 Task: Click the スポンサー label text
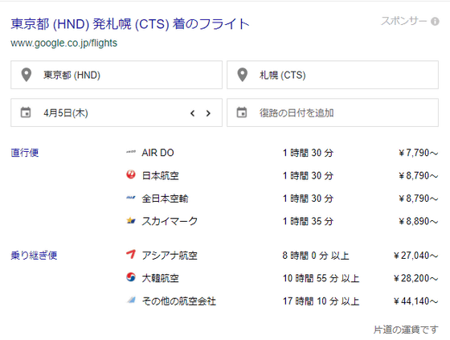pyautogui.click(x=403, y=21)
